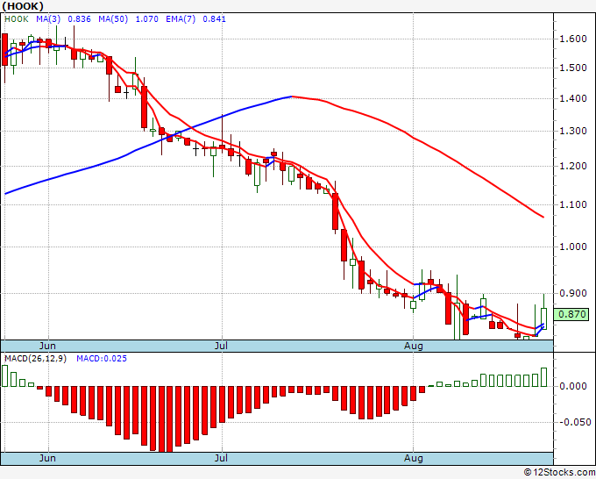Click the EMA(7) value 0.841

pyautogui.click(x=214, y=19)
